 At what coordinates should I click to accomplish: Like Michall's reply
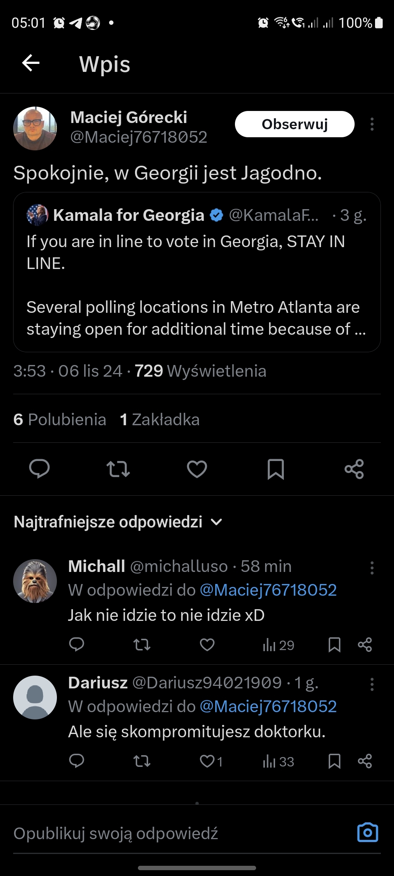(207, 645)
